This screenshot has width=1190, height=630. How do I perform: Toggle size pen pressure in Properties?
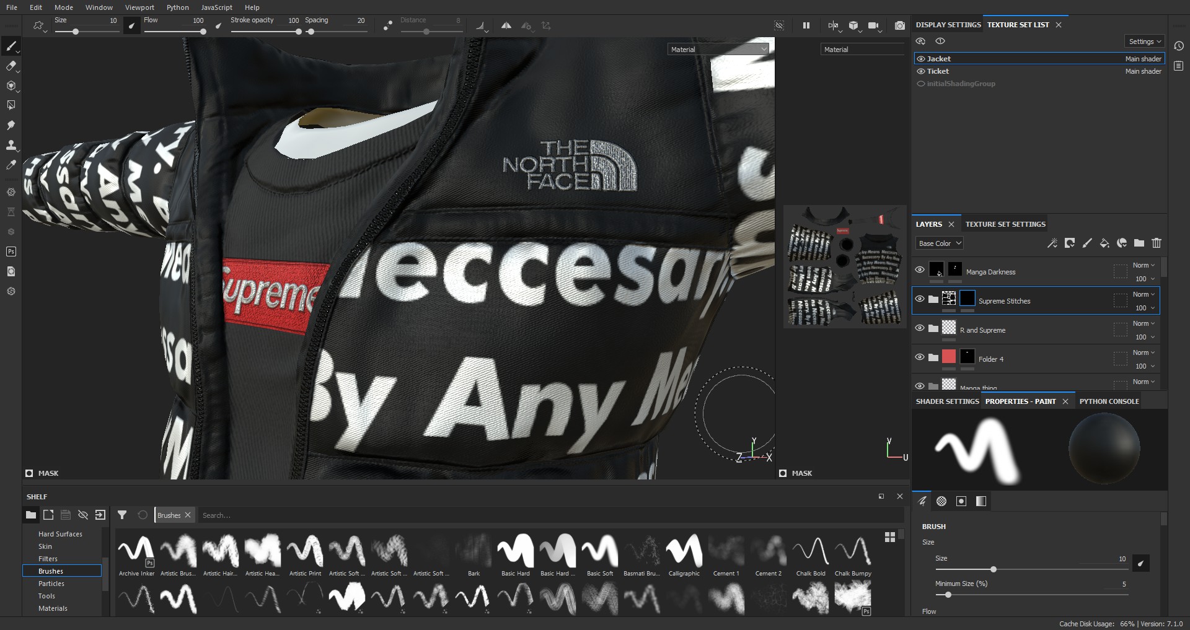pos(1141,563)
